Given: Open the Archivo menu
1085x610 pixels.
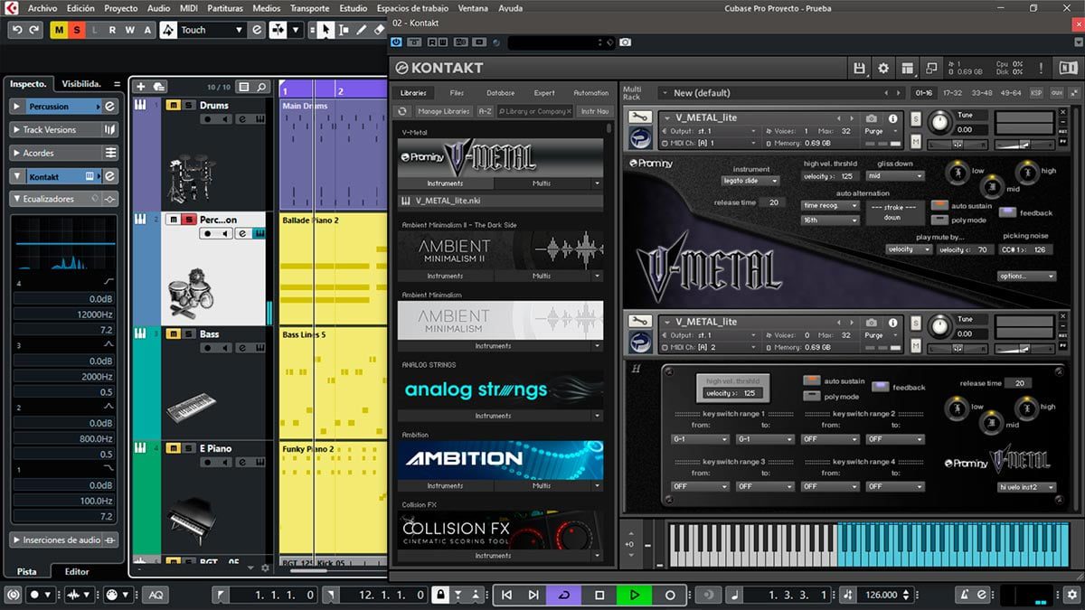Looking at the screenshot, I should point(42,8).
